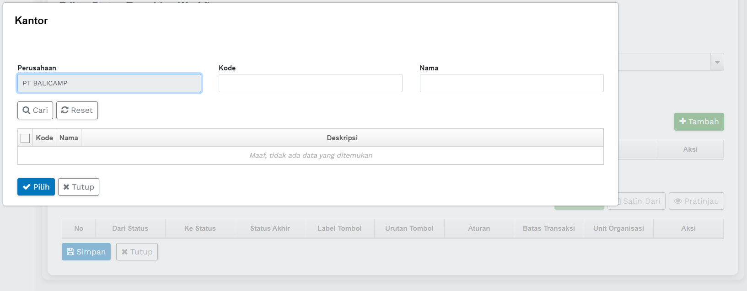Click the Dari Status column header
The width and height of the screenshot is (747, 291).
pyautogui.click(x=130, y=228)
